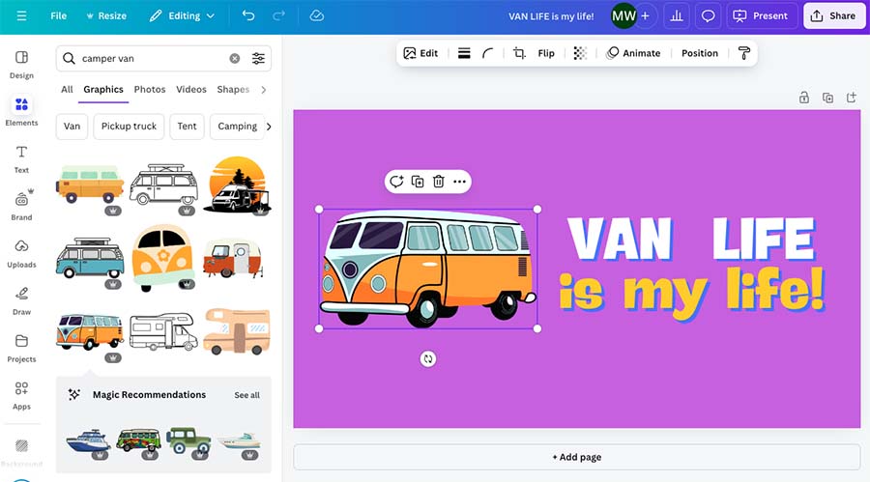Open the File menu
Screen dimensions: 870x482
(x=58, y=16)
